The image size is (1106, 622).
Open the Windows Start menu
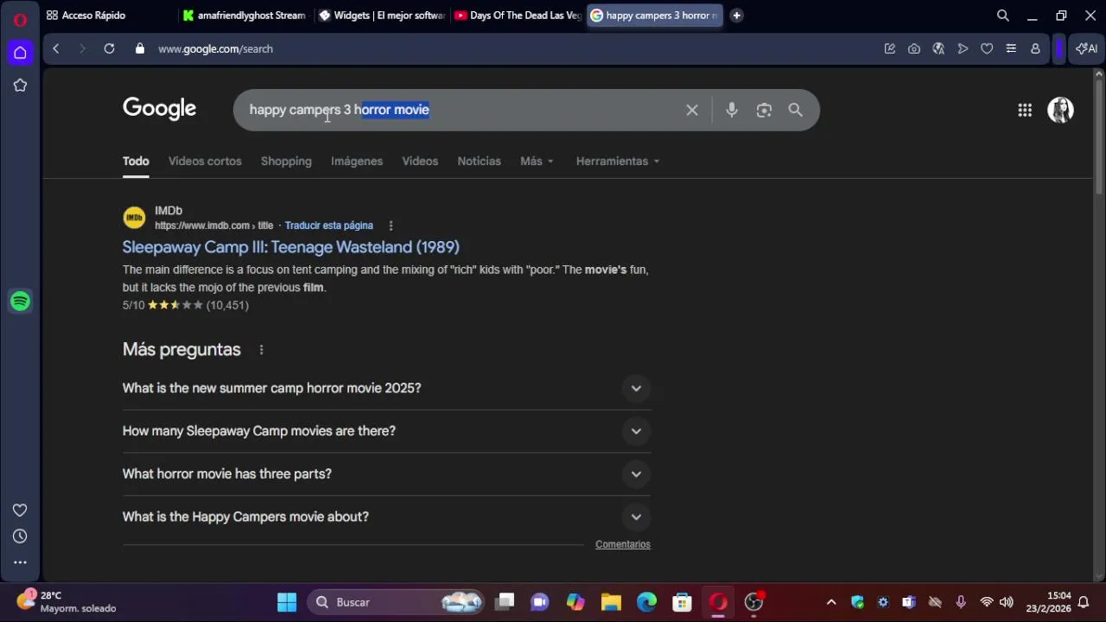tap(287, 602)
